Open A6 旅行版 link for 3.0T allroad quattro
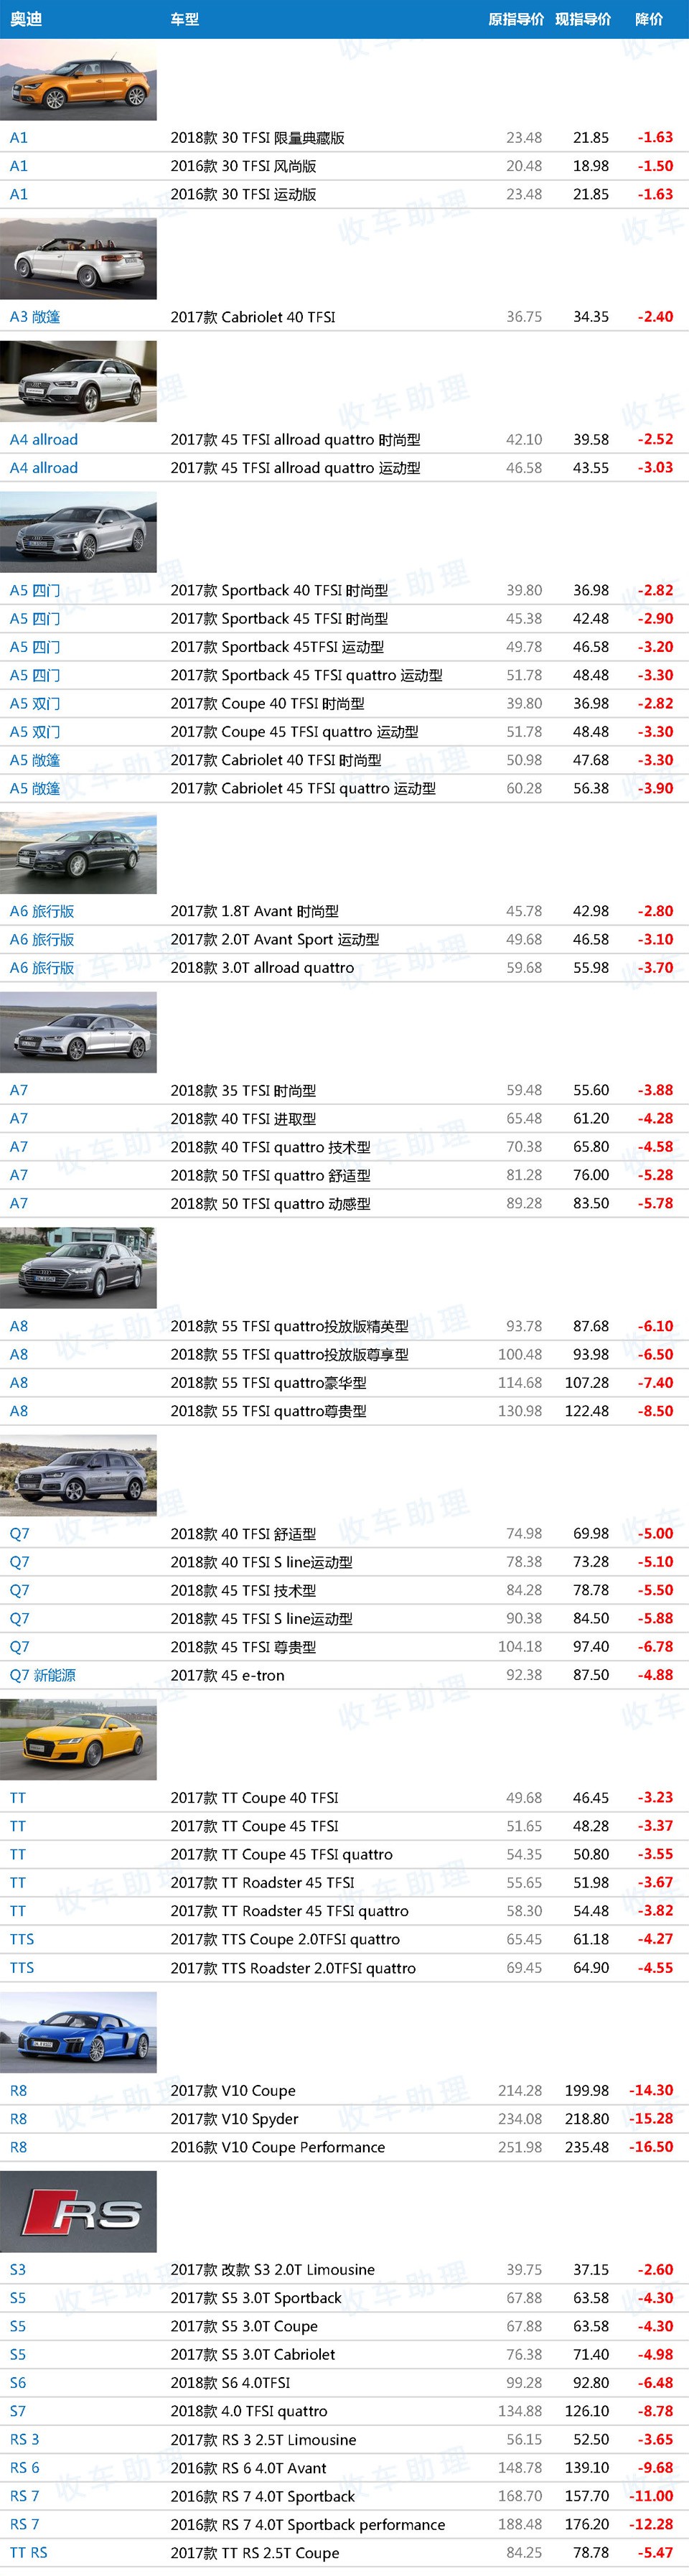This screenshot has height=2576, width=689. coord(42,968)
